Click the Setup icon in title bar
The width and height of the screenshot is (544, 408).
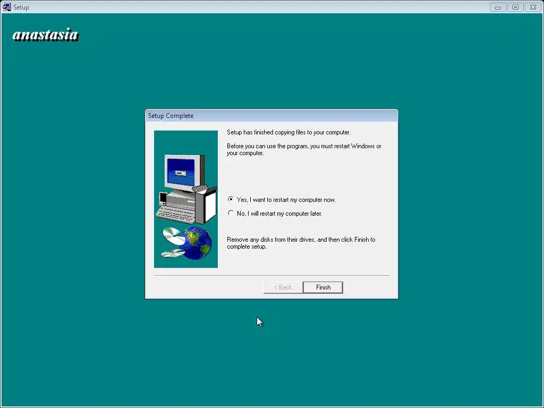point(6,7)
